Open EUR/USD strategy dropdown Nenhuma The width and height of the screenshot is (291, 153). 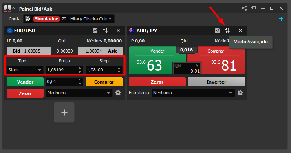tap(79, 93)
